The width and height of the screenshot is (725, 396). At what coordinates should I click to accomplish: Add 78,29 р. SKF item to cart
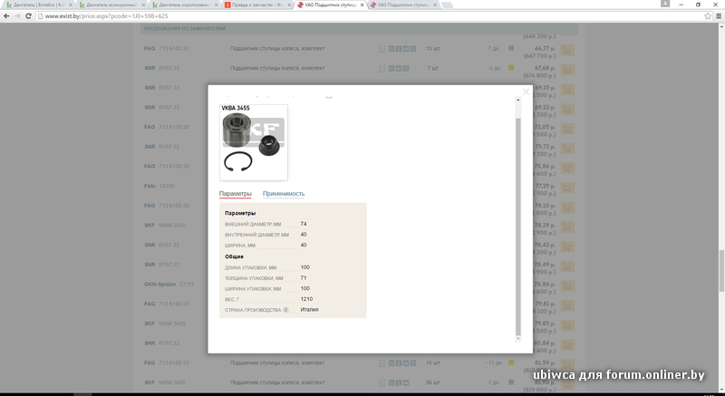point(567,227)
